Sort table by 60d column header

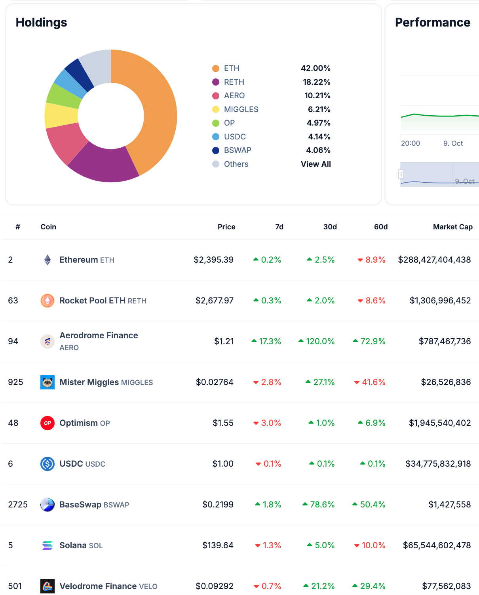pyautogui.click(x=381, y=227)
